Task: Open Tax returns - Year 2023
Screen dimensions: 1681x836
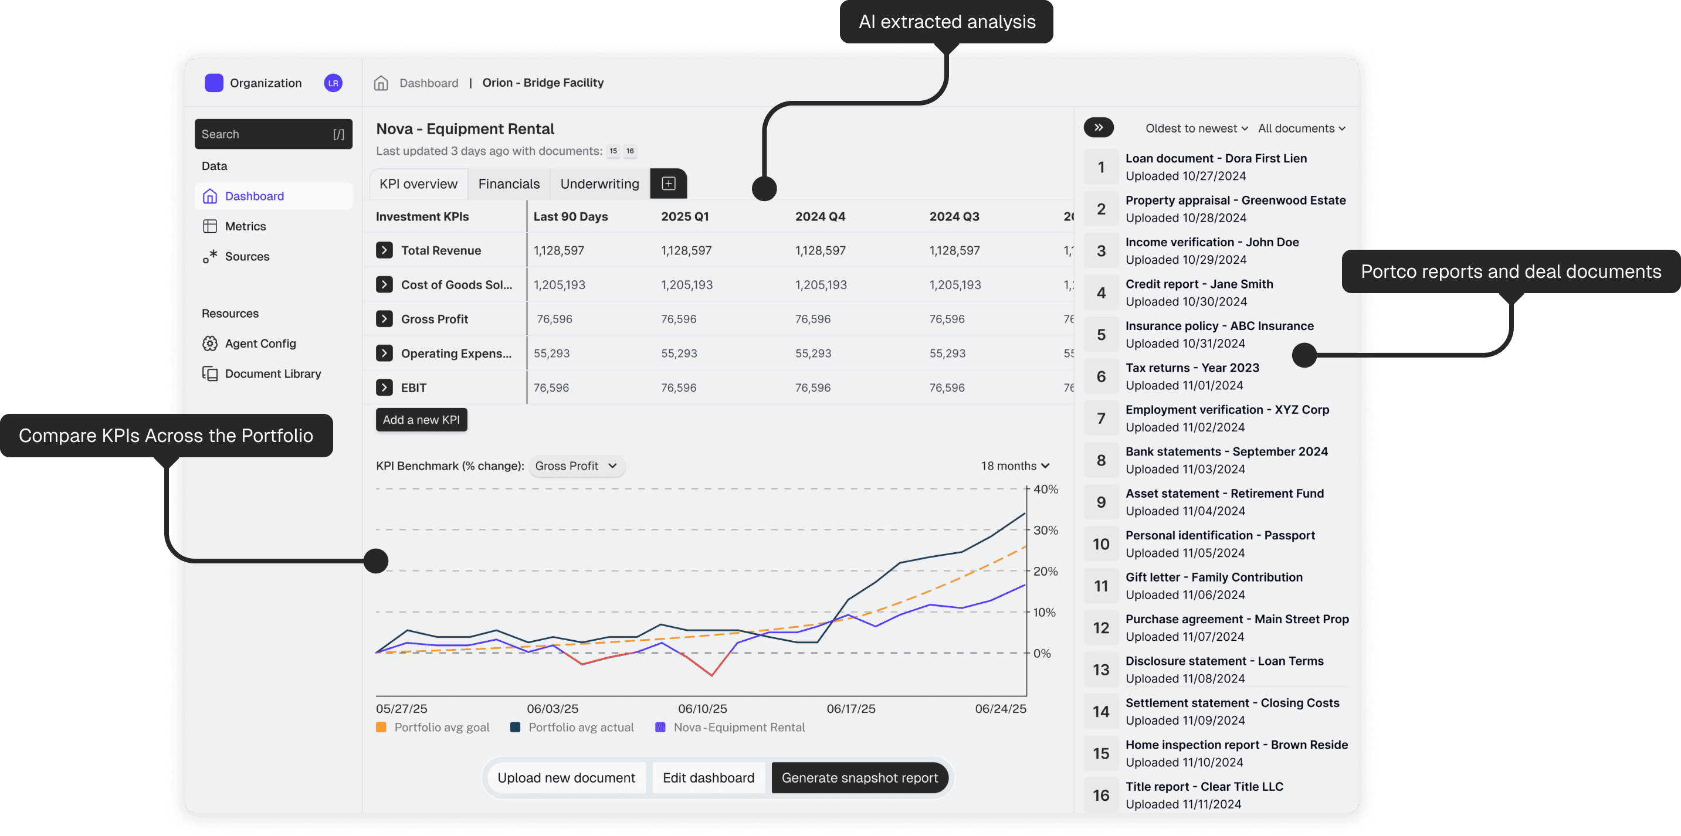Action: [x=1216, y=377]
